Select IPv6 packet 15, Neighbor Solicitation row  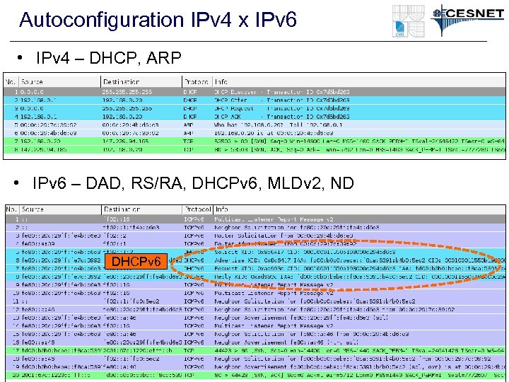(255, 334)
